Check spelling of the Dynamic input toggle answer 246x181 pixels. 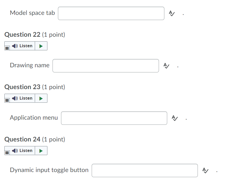[205, 170]
